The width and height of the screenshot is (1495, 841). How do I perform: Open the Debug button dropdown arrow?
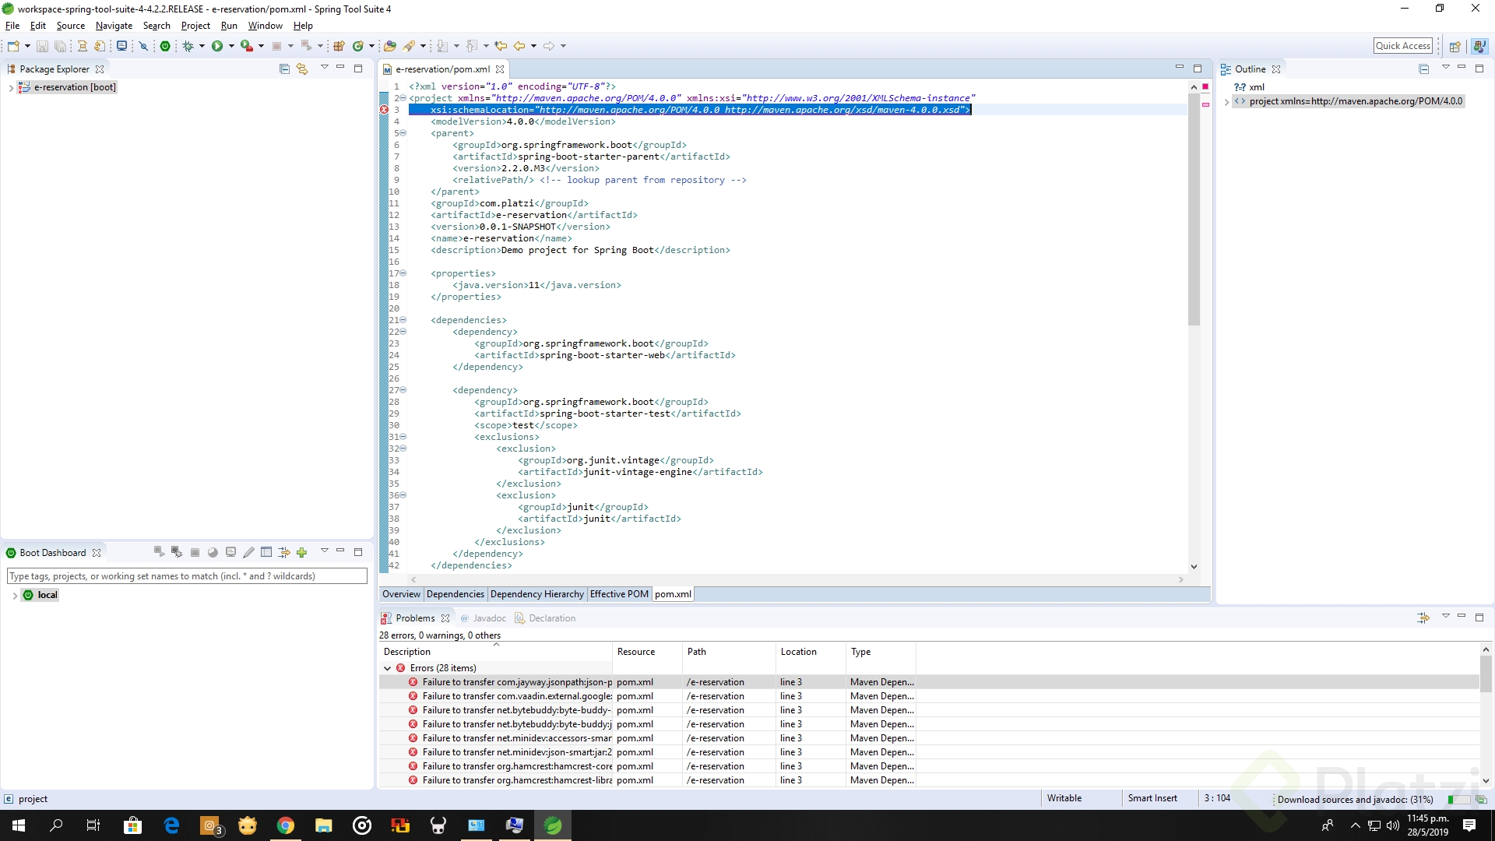202,46
